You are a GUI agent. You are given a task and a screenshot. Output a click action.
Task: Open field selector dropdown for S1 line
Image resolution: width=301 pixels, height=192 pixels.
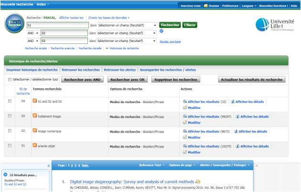(127, 25)
